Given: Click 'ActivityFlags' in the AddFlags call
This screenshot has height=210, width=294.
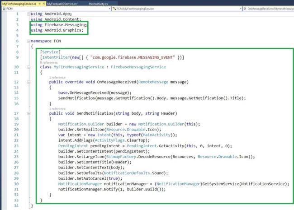Looking at the screenshot, I should coord(110,140).
